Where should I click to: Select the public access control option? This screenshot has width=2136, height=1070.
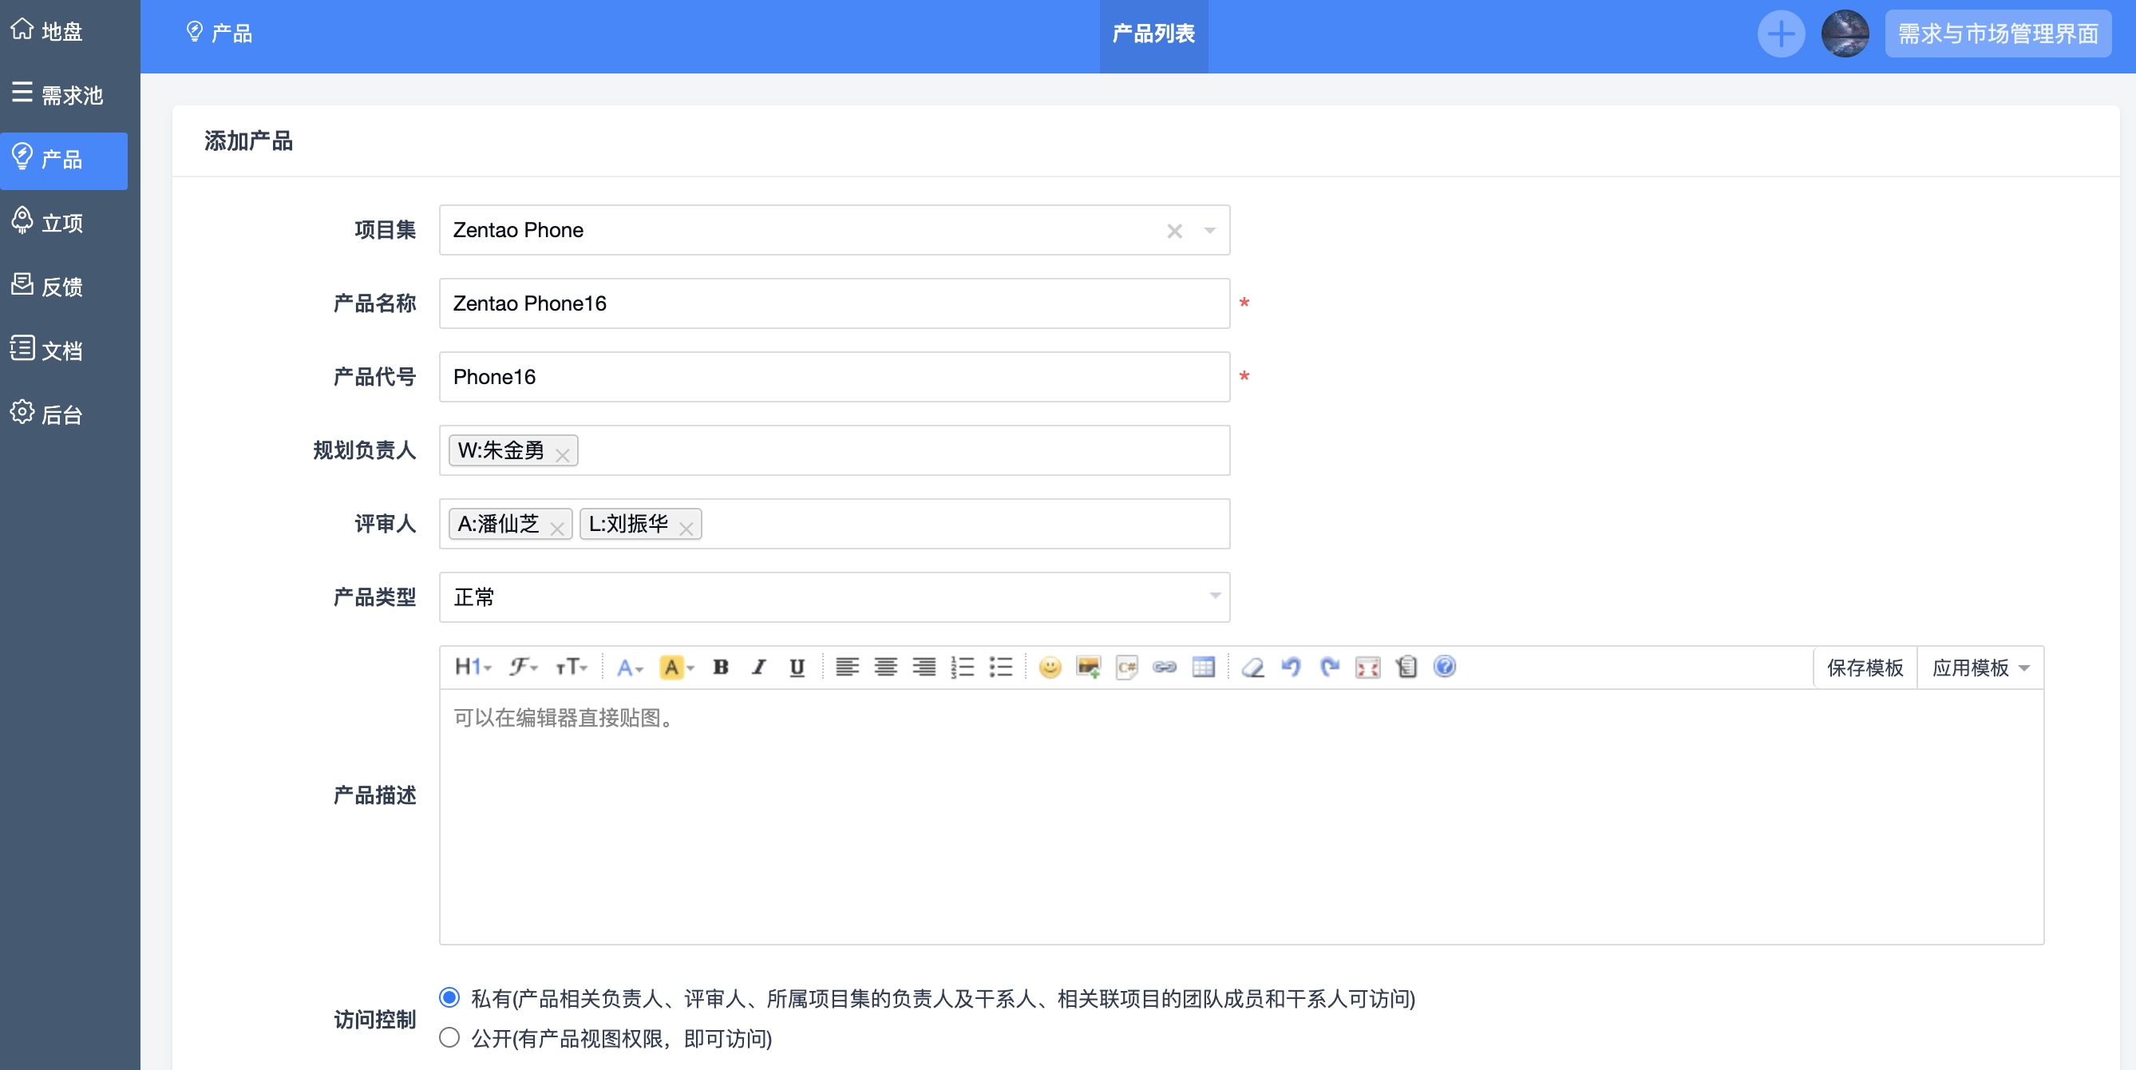(x=449, y=1036)
